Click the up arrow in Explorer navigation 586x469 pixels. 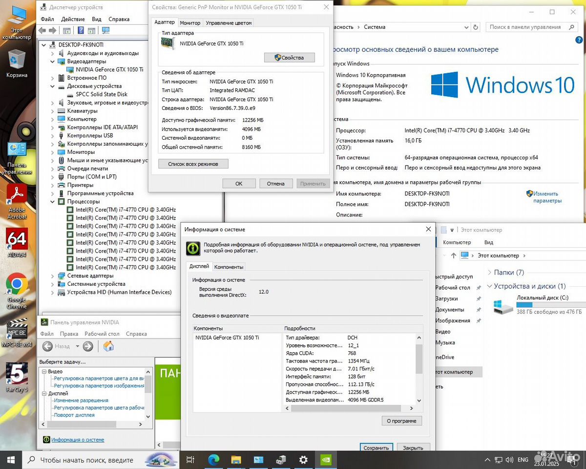[x=454, y=256]
